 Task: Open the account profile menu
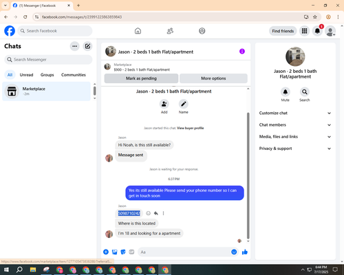click(330, 31)
